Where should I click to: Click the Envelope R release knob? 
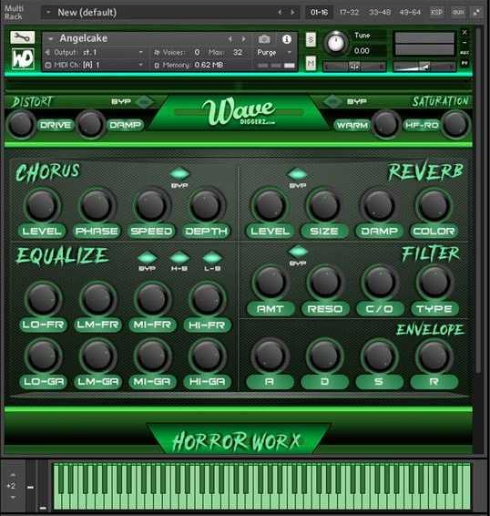point(434,356)
